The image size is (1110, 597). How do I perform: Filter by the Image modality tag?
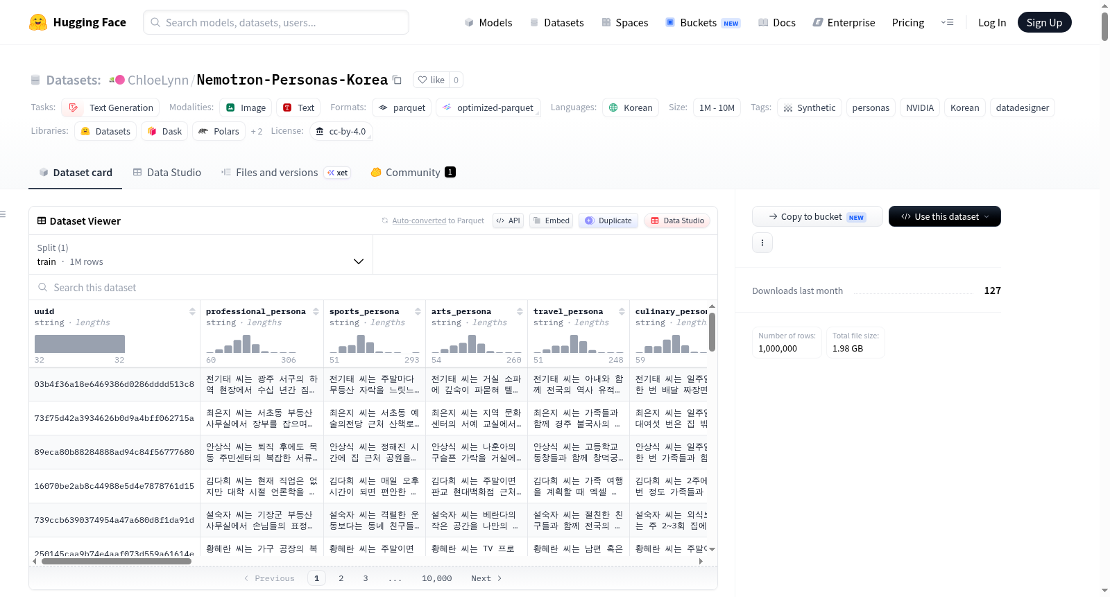tap(246, 107)
